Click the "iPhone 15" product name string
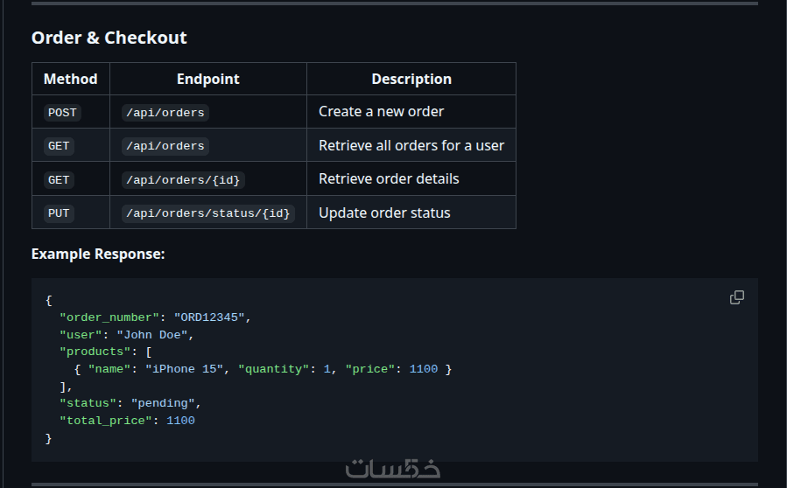Viewport: 787px width, 488px height. point(184,369)
